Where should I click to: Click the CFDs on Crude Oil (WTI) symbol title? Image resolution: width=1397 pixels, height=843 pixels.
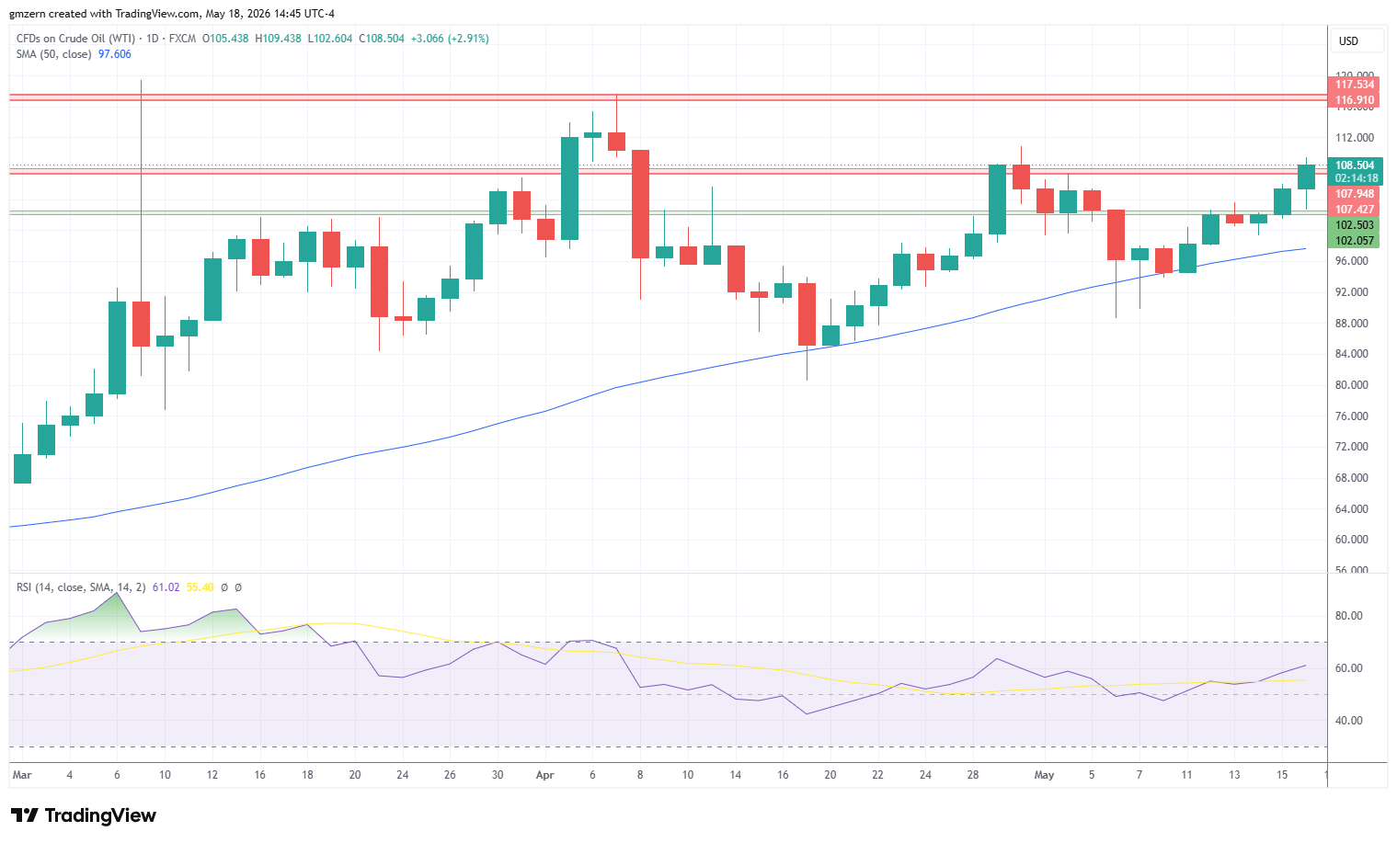(75, 39)
